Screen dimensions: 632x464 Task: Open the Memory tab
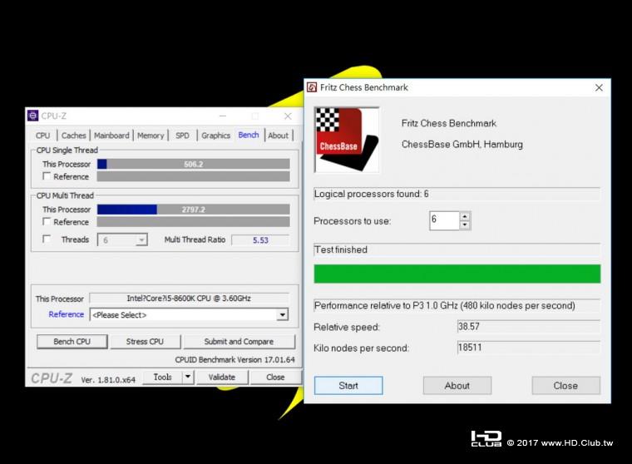151,136
